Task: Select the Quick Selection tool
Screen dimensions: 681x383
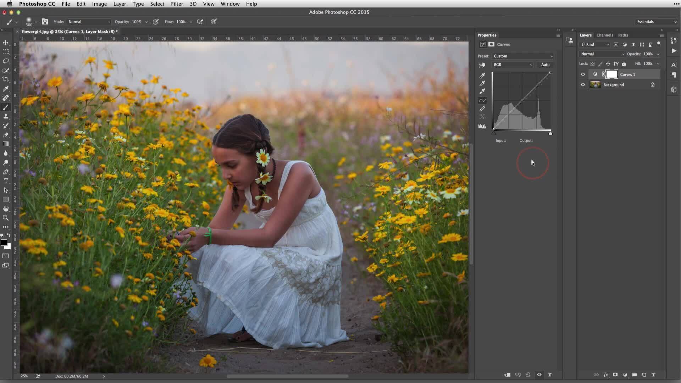Action: pos(6,70)
